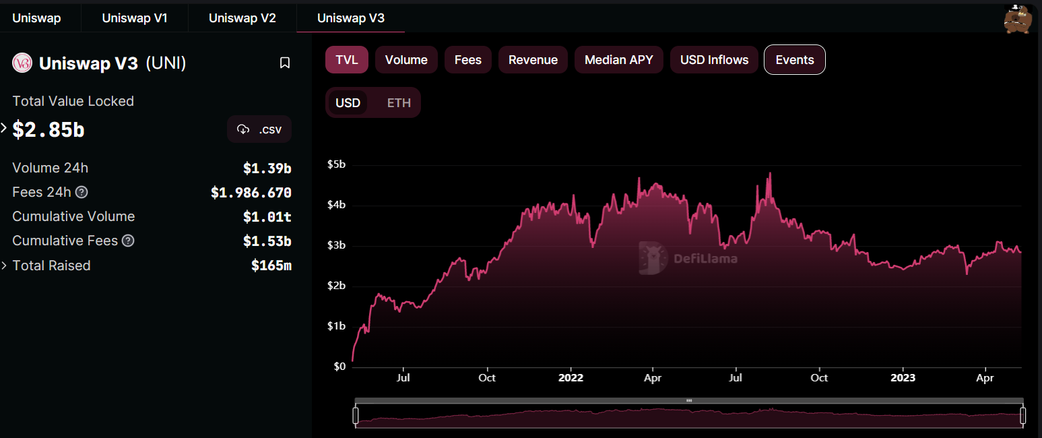Image resolution: width=1042 pixels, height=438 pixels.
Task: Click the $5b y-axis label
Action: [336, 164]
